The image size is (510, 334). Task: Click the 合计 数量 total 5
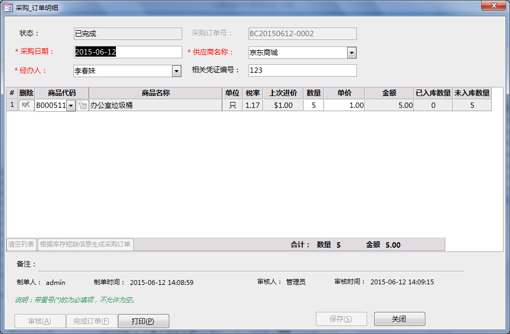point(339,245)
